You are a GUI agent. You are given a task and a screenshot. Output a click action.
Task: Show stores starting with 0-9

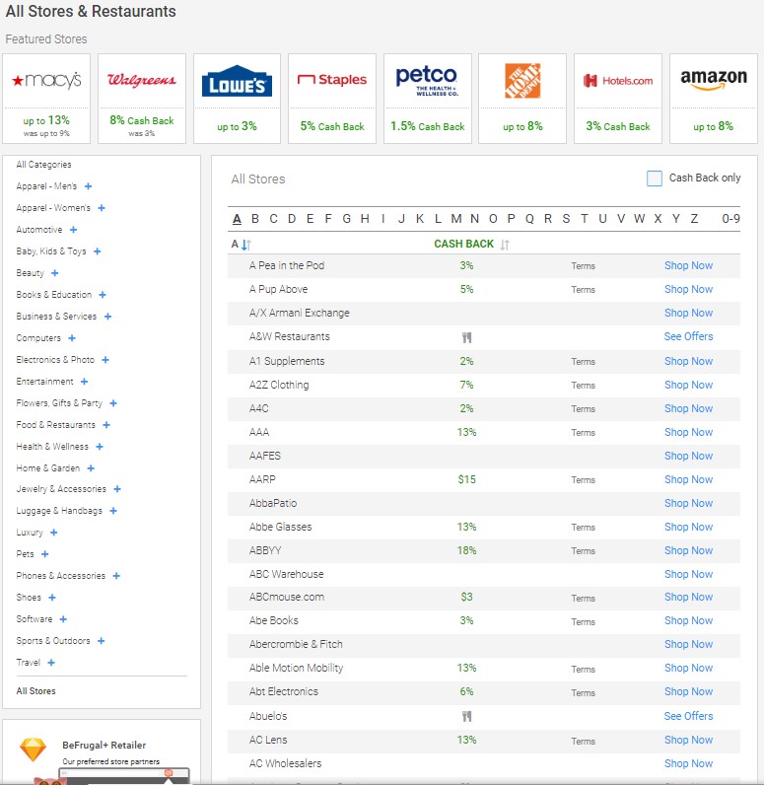pyautogui.click(x=731, y=219)
